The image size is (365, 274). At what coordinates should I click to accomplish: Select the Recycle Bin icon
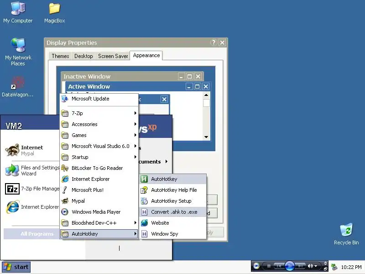click(x=346, y=234)
